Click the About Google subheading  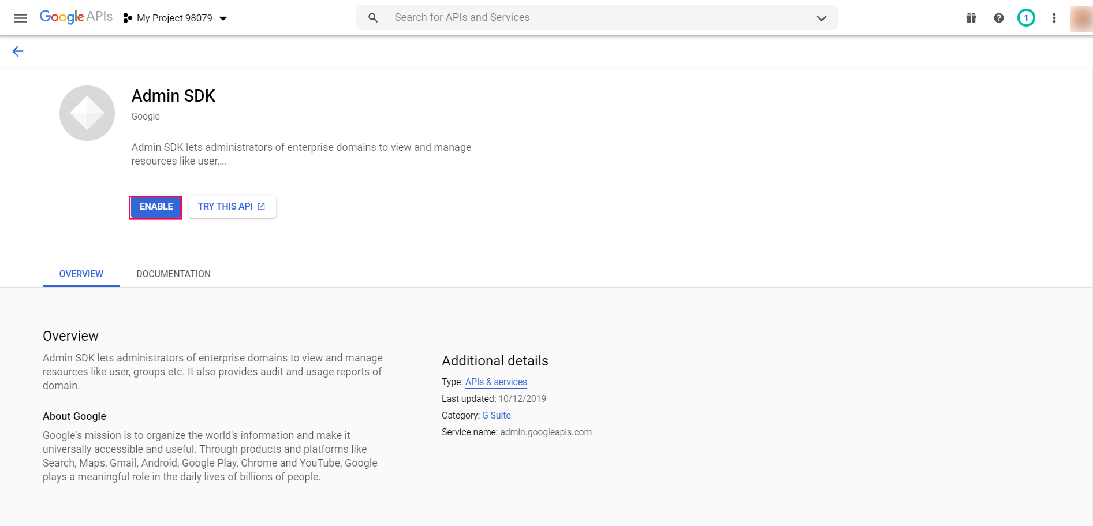pyautogui.click(x=74, y=416)
